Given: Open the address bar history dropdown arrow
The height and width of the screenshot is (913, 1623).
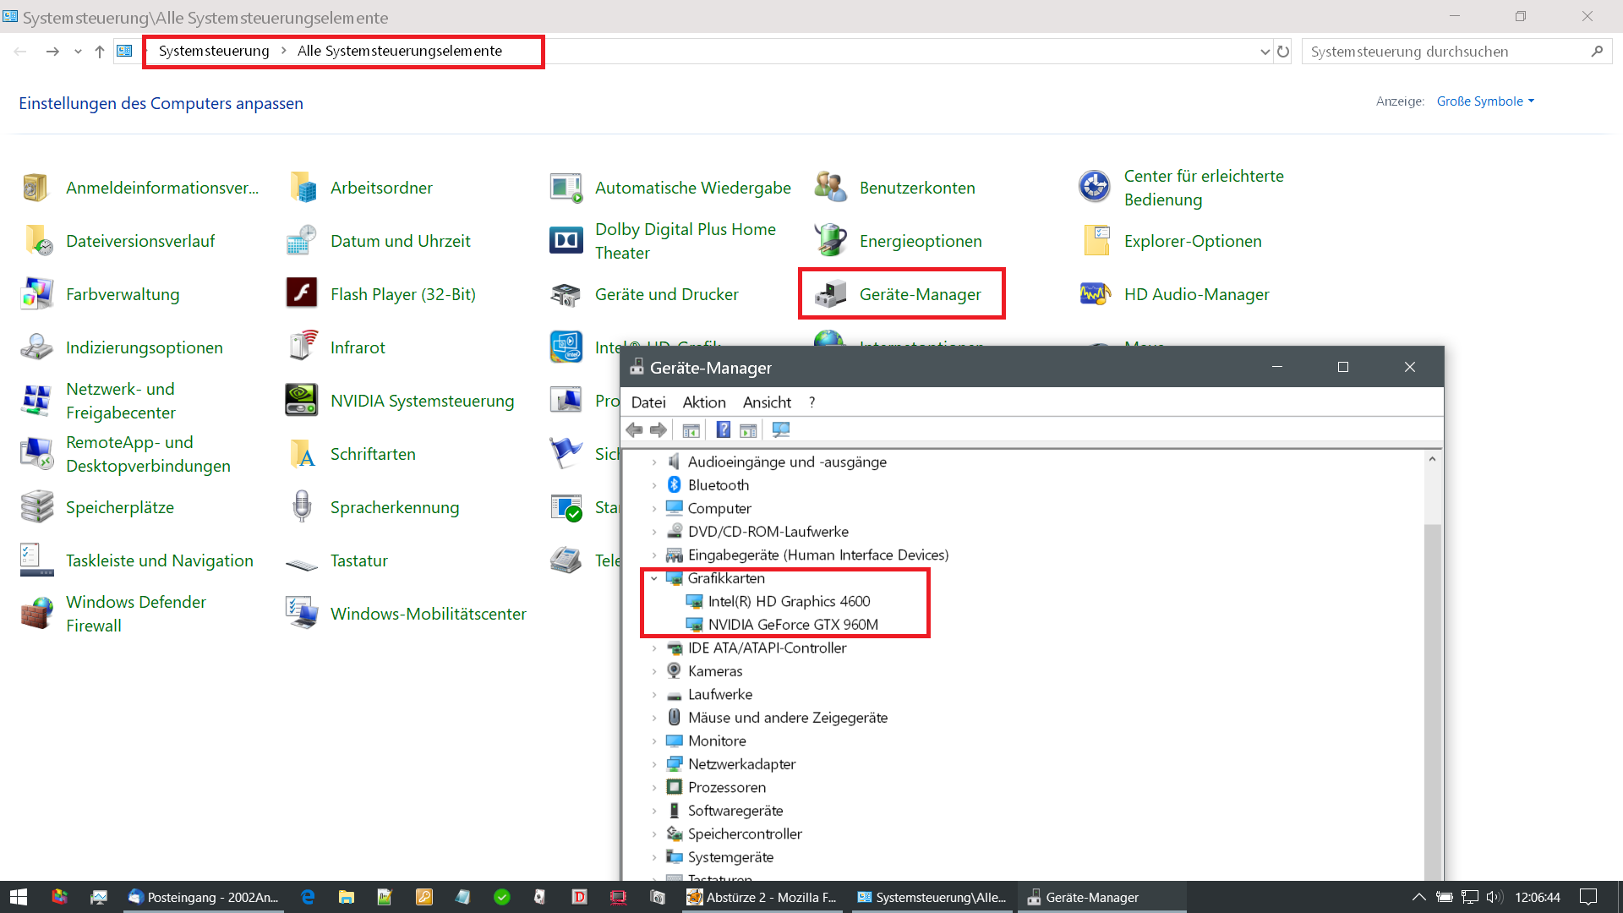Looking at the screenshot, I should click(1265, 52).
